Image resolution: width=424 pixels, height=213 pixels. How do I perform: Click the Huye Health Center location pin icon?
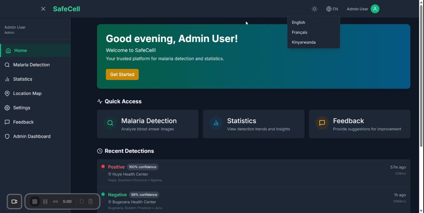pyautogui.click(x=110, y=174)
